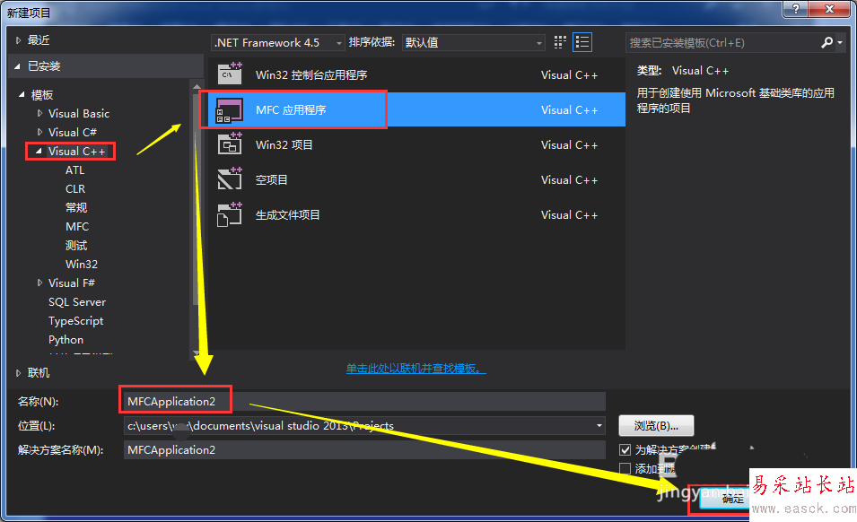This screenshot has height=522, width=857.
Task: Select Win32 控制台应用程序 template row
Action: coord(416,74)
